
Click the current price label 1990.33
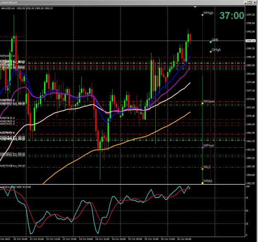pos(251,41)
